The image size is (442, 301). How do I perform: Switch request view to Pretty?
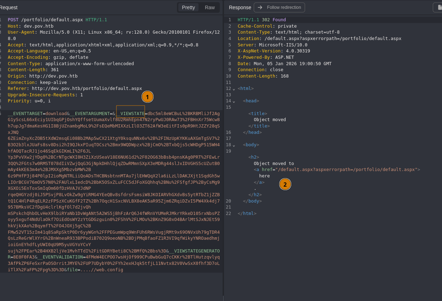[x=188, y=7]
